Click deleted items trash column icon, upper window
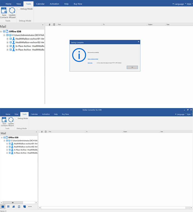This screenshot has height=212, width=193. point(54,24)
